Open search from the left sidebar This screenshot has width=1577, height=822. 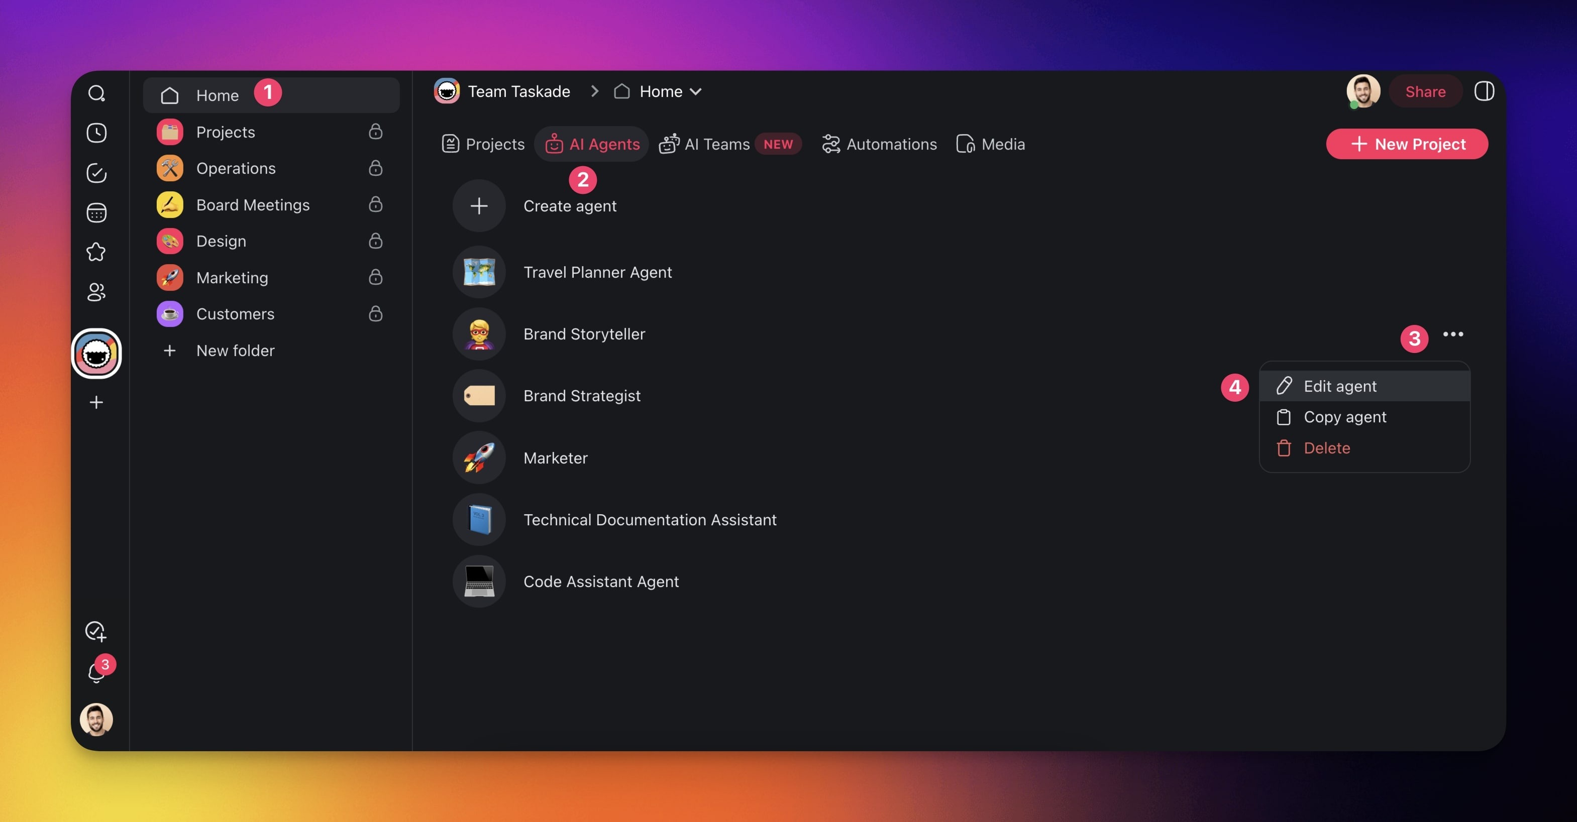96,93
